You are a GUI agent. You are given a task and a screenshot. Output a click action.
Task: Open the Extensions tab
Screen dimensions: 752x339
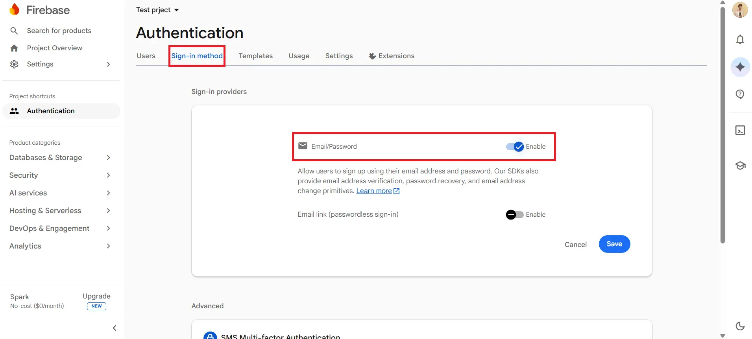392,56
